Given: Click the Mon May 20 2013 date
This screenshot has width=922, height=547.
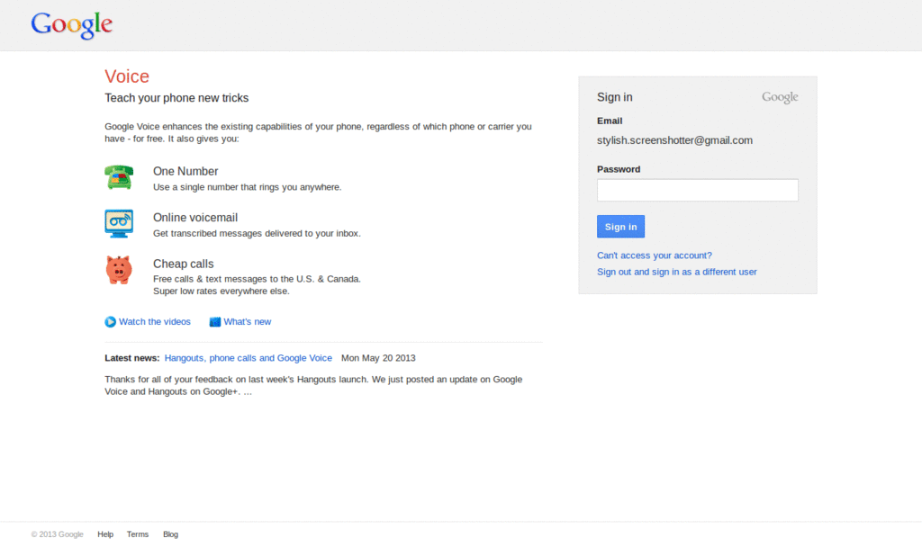Looking at the screenshot, I should [x=378, y=358].
